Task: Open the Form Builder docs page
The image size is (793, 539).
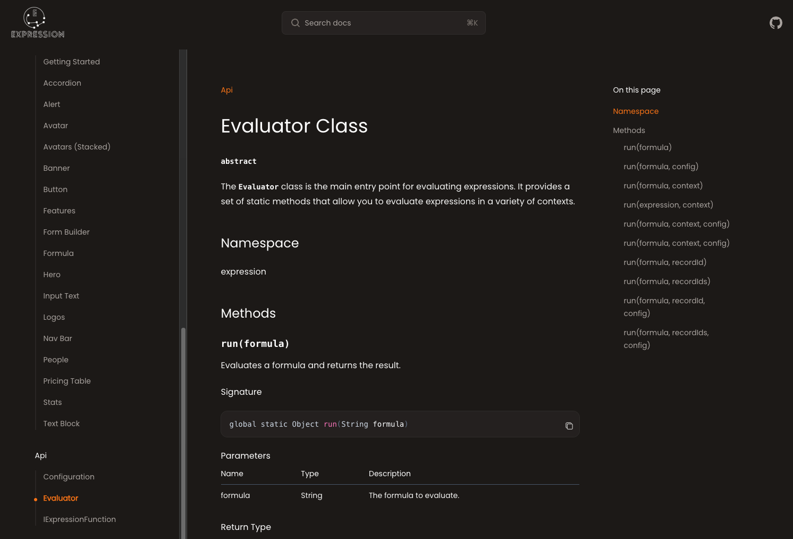Action: (66, 232)
